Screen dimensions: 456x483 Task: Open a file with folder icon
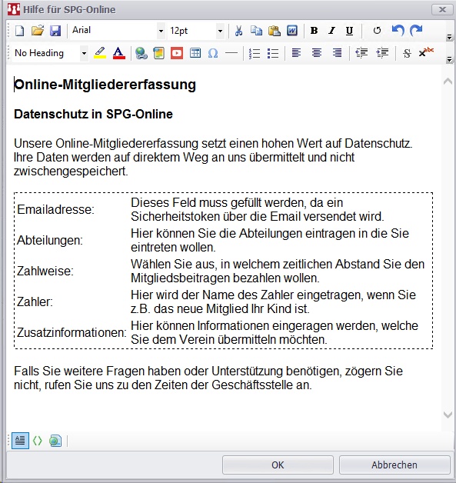click(38, 31)
